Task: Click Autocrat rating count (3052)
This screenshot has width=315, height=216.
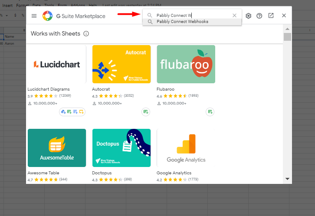Action: [129, 95]
